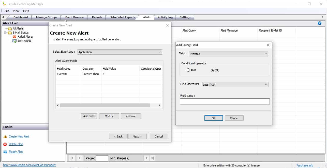
Task: Select the All Alerts tree item
Action: click(18, 28)
